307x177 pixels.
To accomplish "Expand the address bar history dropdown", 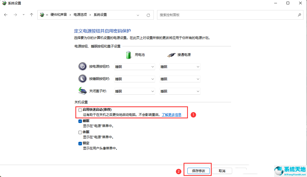I will (x=138, y=15).
